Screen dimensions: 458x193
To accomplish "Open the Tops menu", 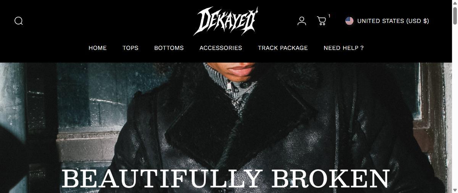I will tap(131, 48).
